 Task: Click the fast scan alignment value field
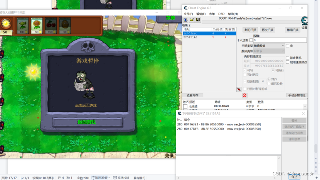point(263,81)
